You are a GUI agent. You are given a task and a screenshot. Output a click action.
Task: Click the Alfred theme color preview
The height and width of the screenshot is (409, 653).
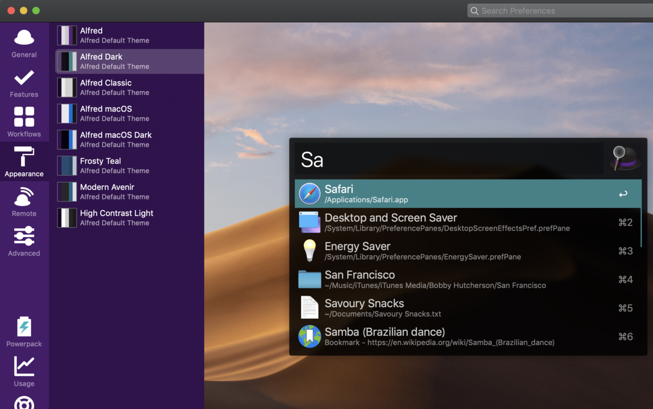(x=67, y=35)
